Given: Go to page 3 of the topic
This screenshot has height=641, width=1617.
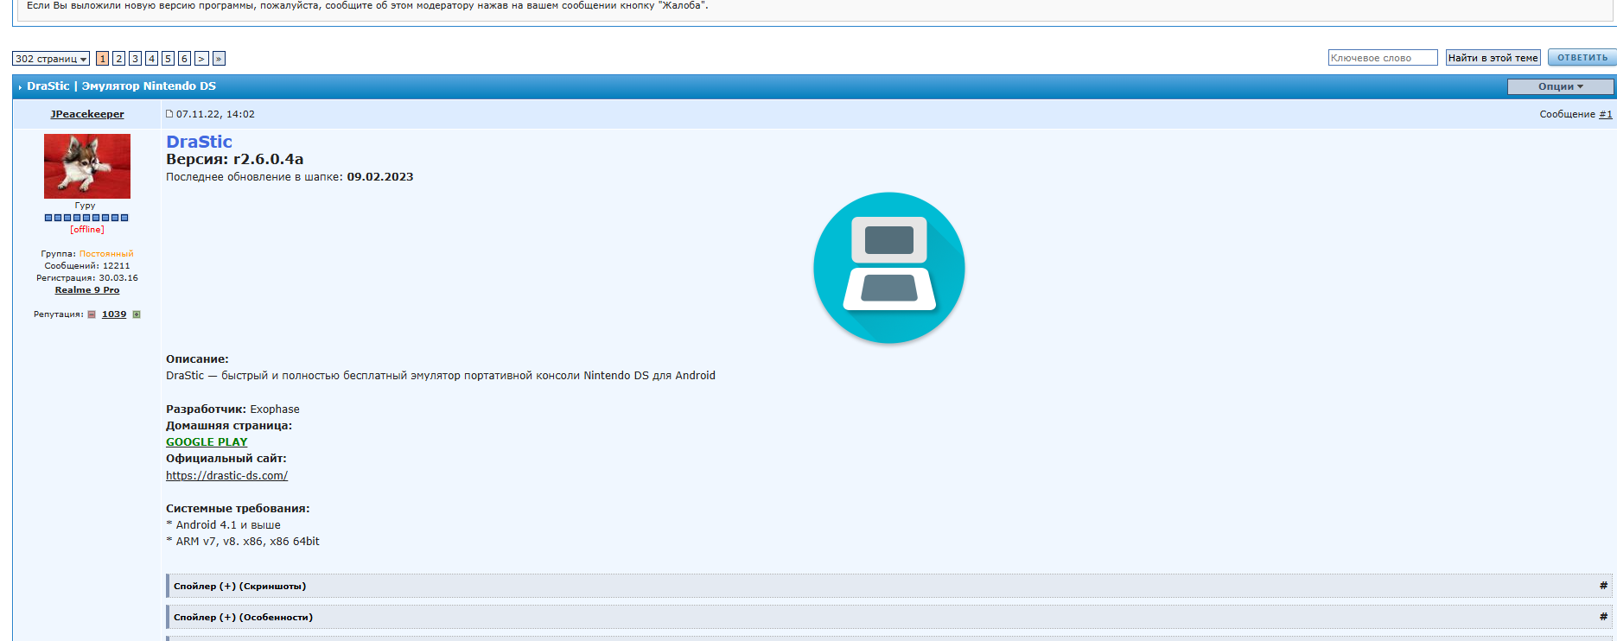Looking at the screenshot, I should point(136,59).
